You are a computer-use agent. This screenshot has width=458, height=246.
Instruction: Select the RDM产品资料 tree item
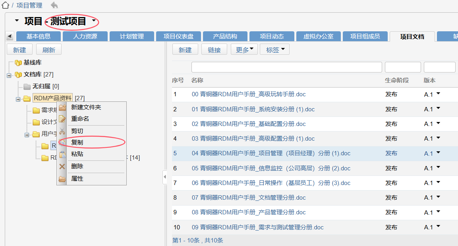[52, 98]
